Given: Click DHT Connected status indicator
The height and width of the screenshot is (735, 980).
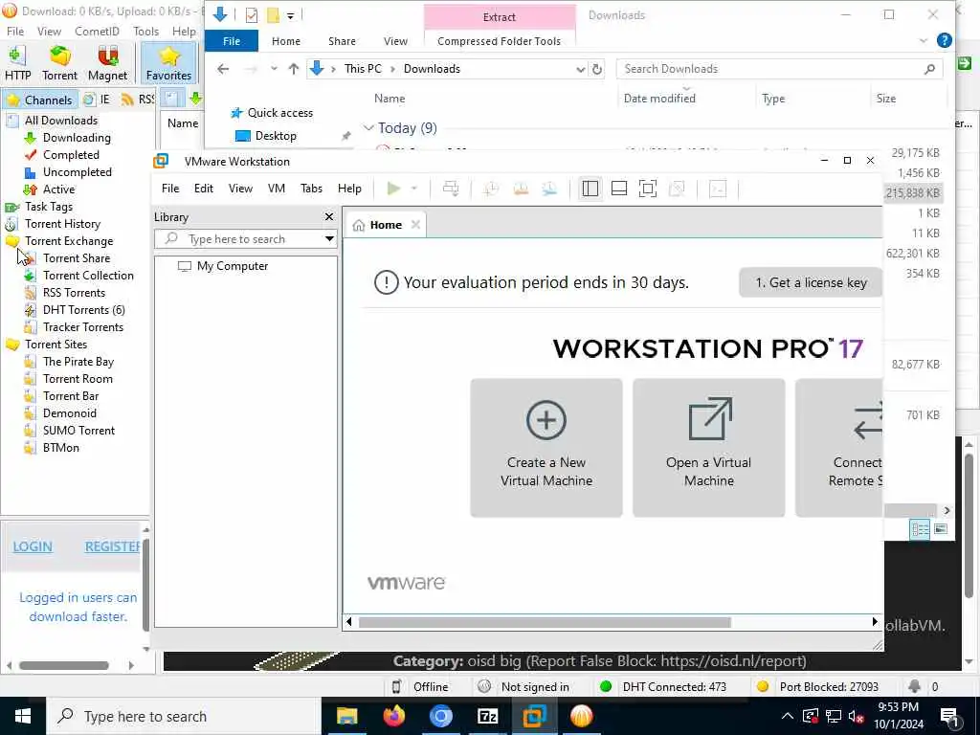Looking at the screenshot, I should pyautogui.click(x=664, y=687).
